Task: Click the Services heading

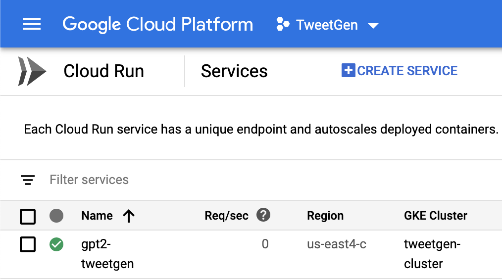Action: [234, 71]
